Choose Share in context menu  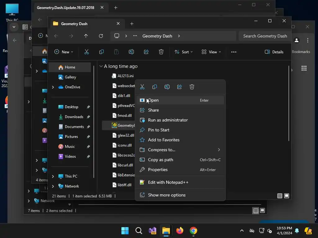click(x=180, y=110)
